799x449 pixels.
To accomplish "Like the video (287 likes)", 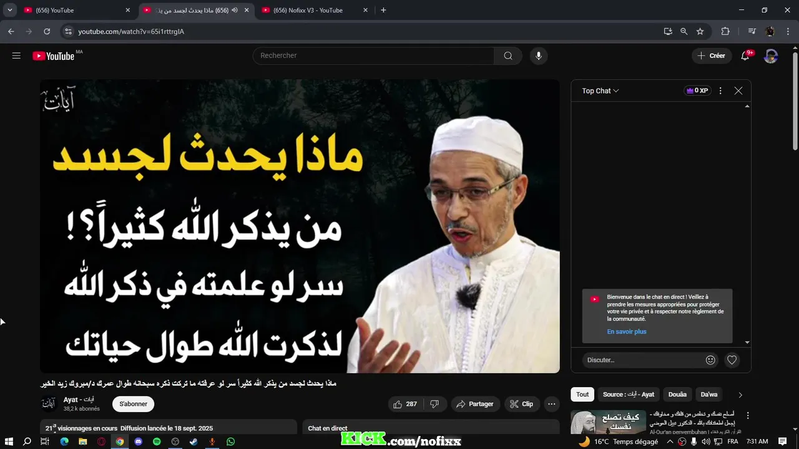I will 405,404.
